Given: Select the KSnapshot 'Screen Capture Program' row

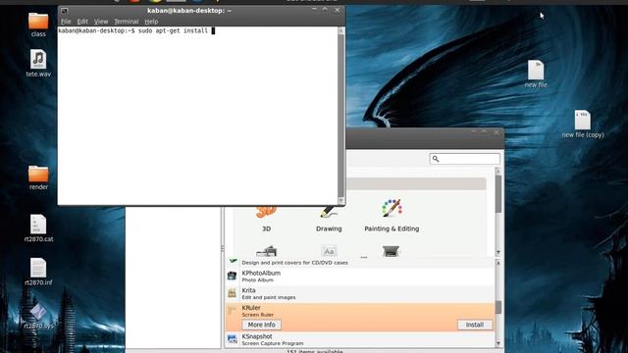Looking at the screenshot, I should 360,339.
